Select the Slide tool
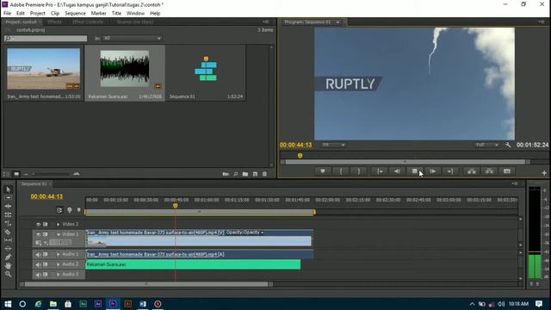Viewport: 551px width, 310px height. point(8,249)
